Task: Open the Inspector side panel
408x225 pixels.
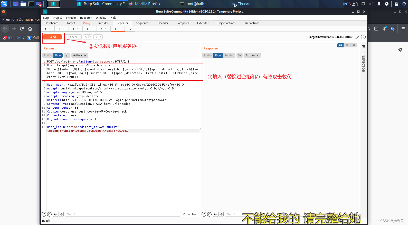Action: coord(363,63)
